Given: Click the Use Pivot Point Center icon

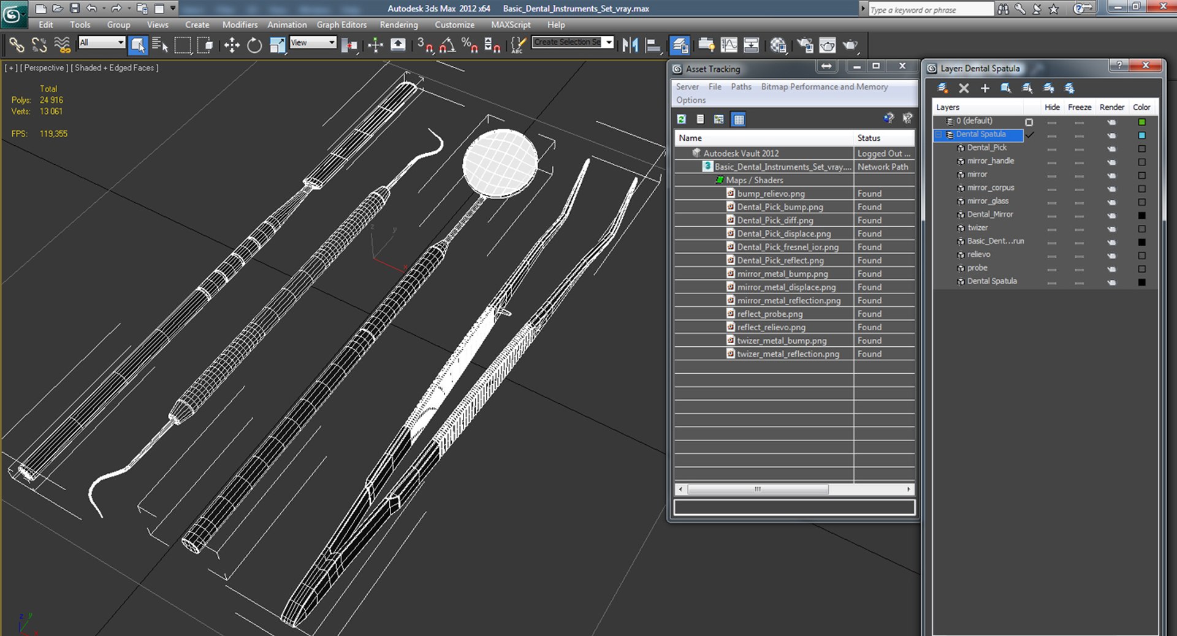Looking at the screenshot, I should (349, 45).
